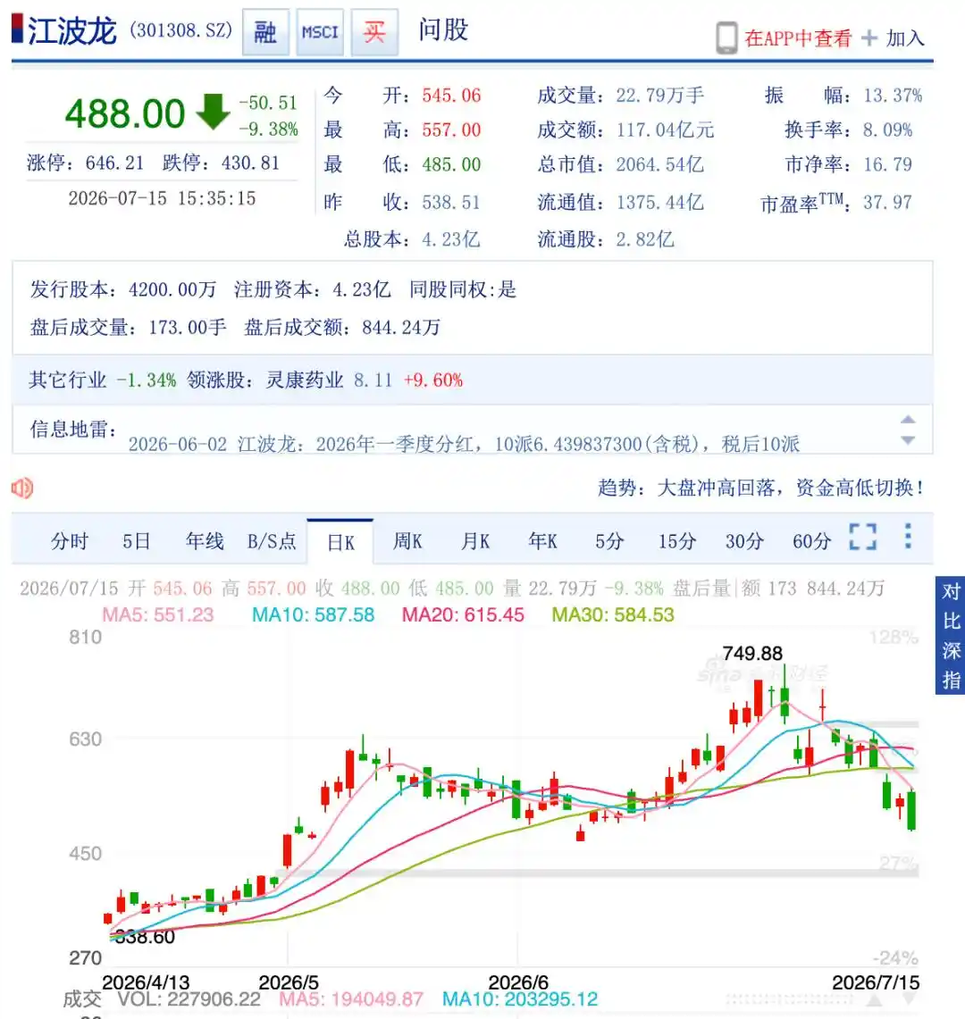Click the MA20: 615.45 legend
The width and height of the screenshot is (965, 1019).
click(x=463, y=614)
